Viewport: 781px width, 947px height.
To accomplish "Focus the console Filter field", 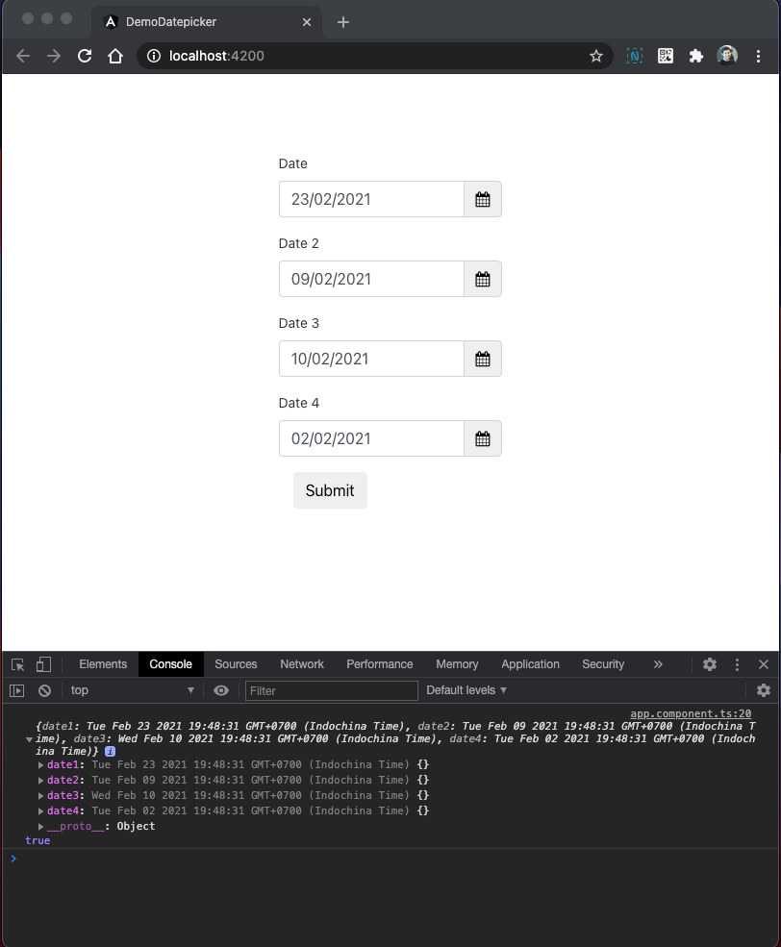I will 332,691.
